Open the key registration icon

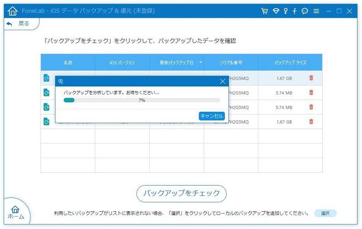point(286,11)
